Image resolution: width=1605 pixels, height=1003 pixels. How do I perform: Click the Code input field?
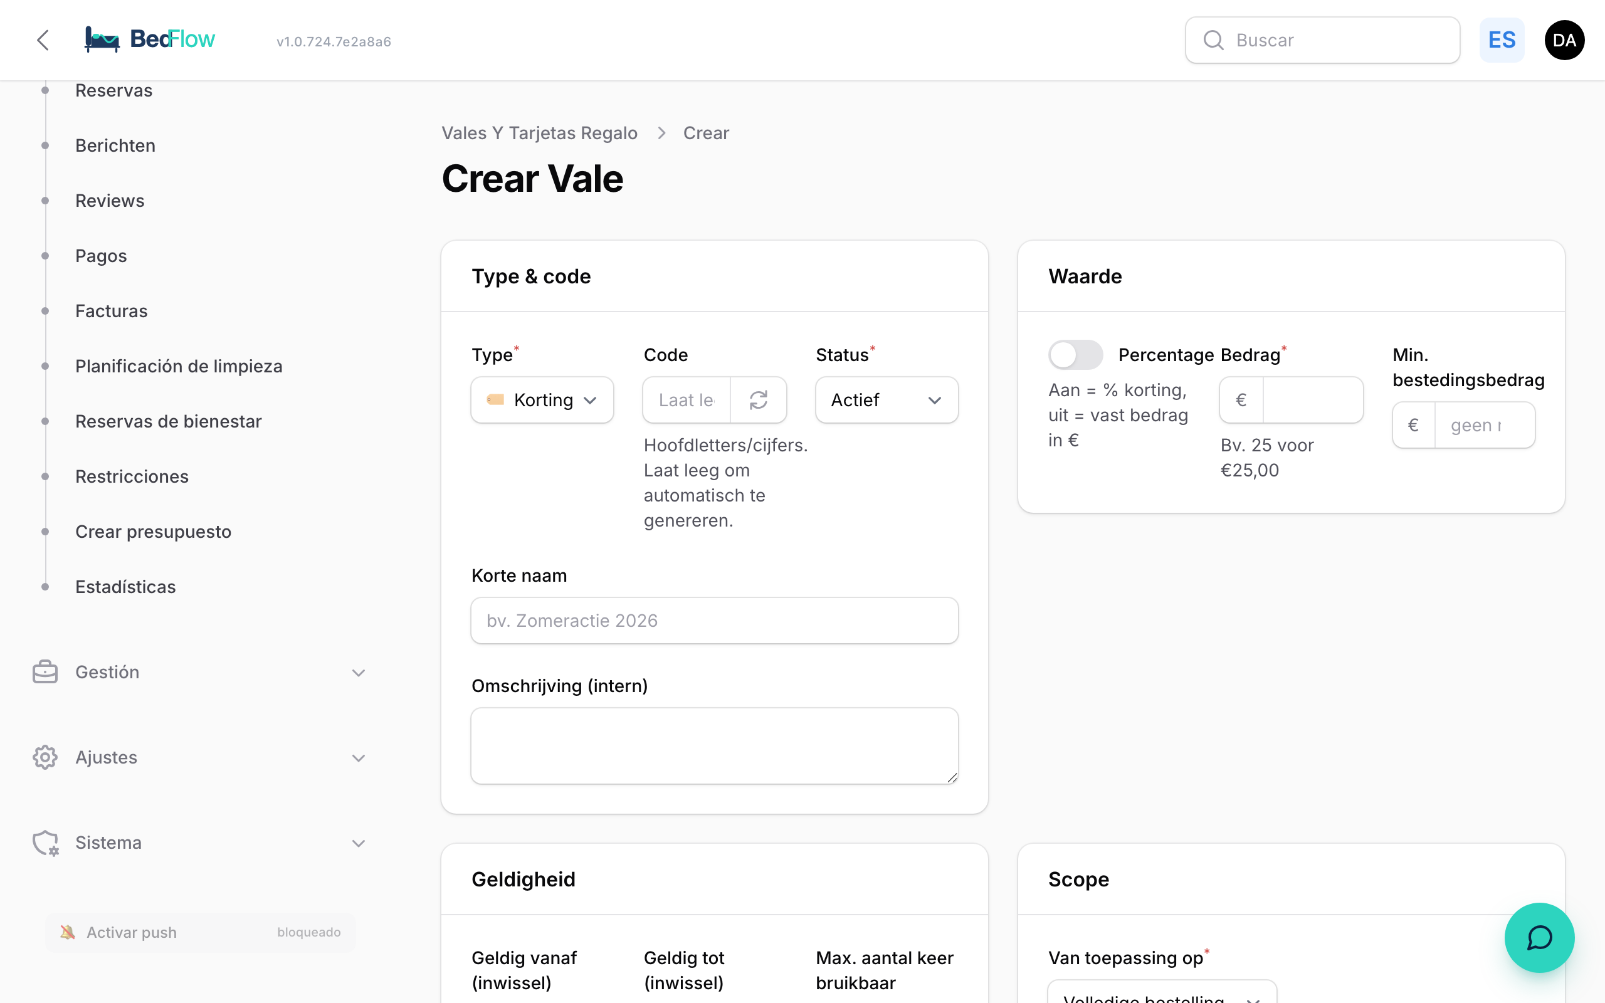click(x=687, y=400)
